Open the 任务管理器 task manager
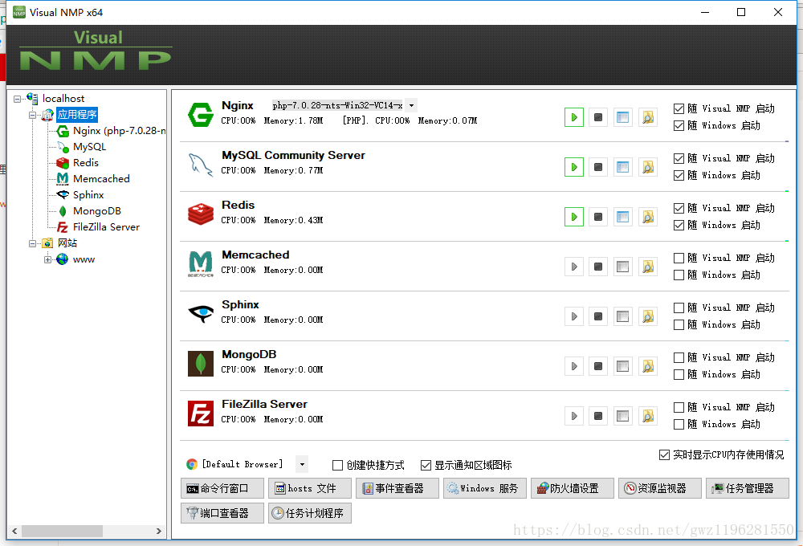The width and height of the screenshot is (803, 546). 747,488
